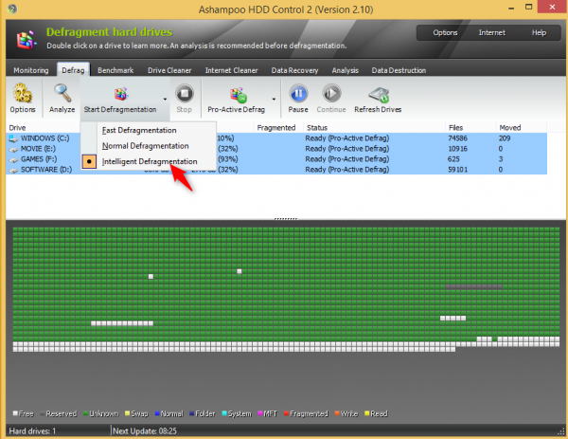Open Pro-Active Defrag dropdown arrow

click(x=274, y=99)
